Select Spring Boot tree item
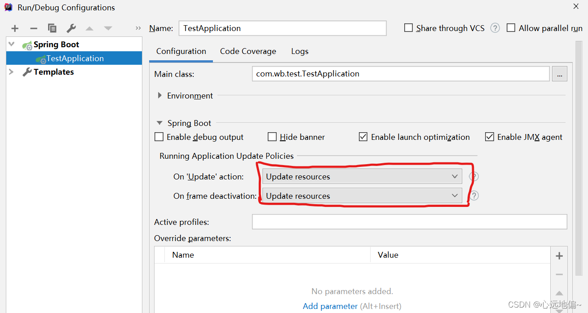 point(56,45)
